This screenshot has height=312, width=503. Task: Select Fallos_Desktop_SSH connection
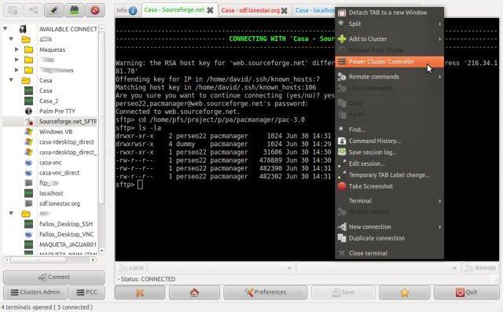(x=66, y=224)
